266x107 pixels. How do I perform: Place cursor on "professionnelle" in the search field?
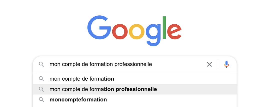click(x=133, y=64)
